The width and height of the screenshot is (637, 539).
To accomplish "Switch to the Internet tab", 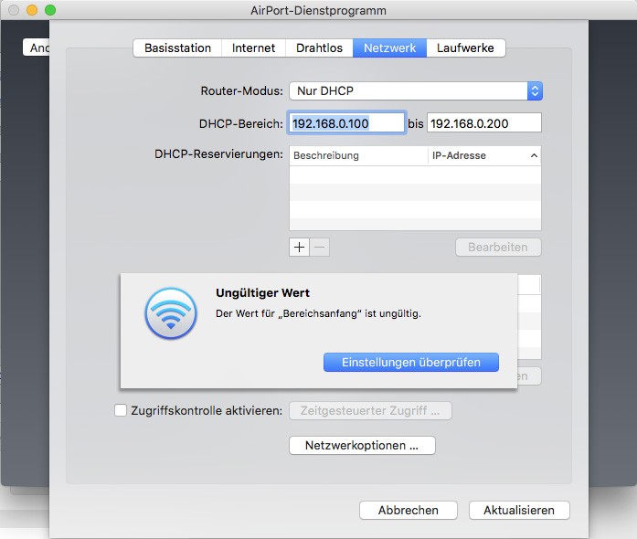I will [253, 48].
